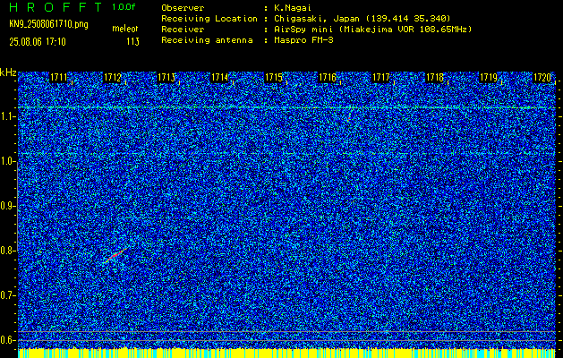Click the HROFFT title text
Image resolution: width=563 pixels, height=358 pixels.
coord(55,7)
